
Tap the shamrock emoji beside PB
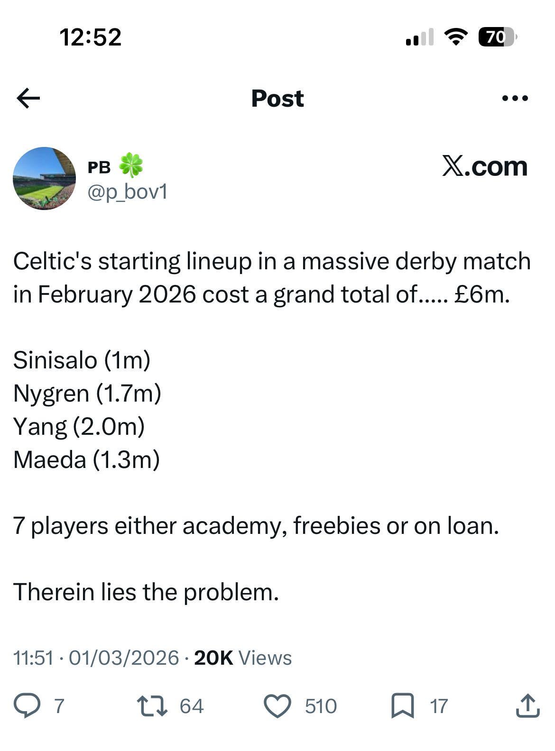coord(131,165)
